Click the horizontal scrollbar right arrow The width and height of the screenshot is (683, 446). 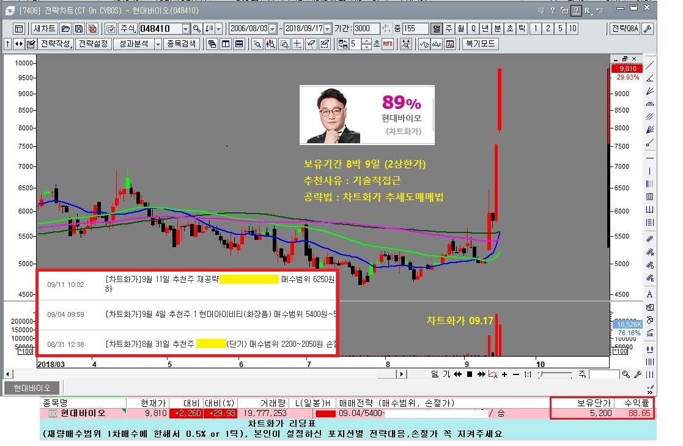401,374
